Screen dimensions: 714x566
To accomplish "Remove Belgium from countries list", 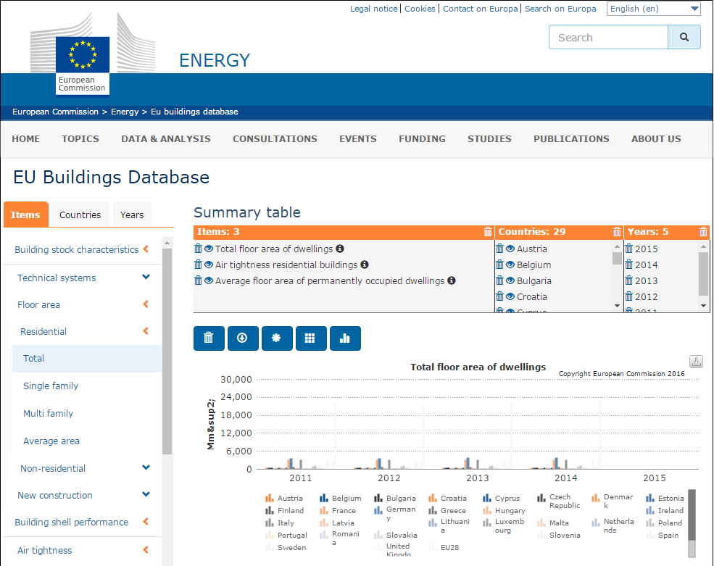I will (x=500, y=265).
